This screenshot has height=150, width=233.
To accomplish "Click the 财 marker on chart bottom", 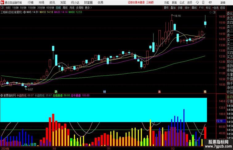I will 104,92.
